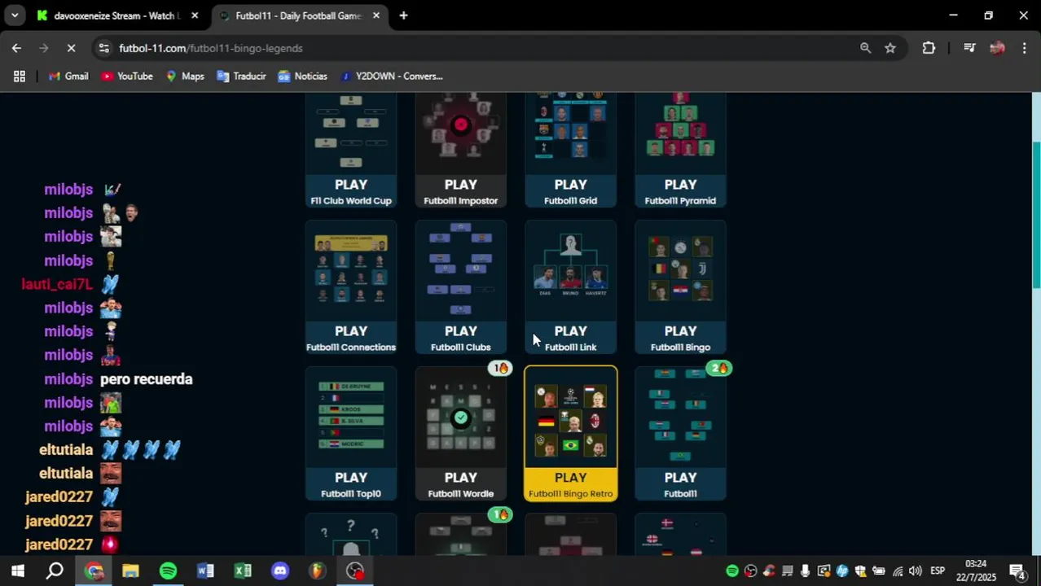The image size is (1041, 586).
Task: Open notification center in taskbar
Action: tap(1017, 571)
